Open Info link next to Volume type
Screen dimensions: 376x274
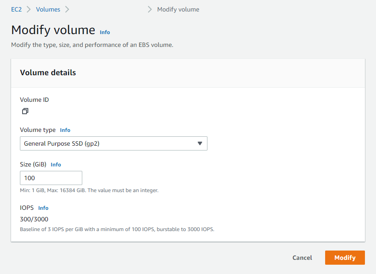[65, 130]
